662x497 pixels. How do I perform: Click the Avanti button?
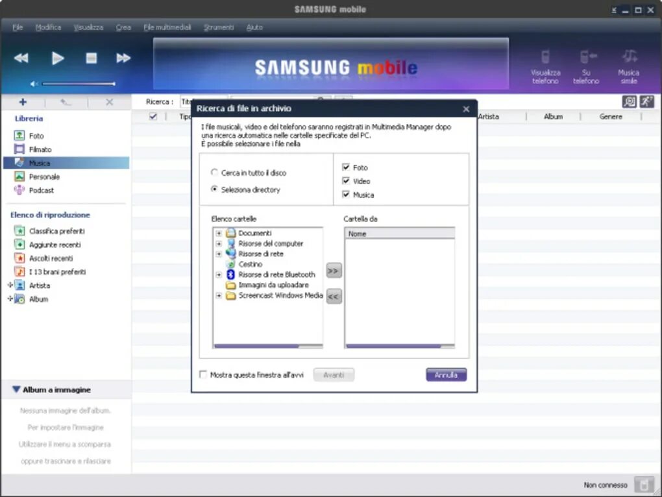[334, 374]
